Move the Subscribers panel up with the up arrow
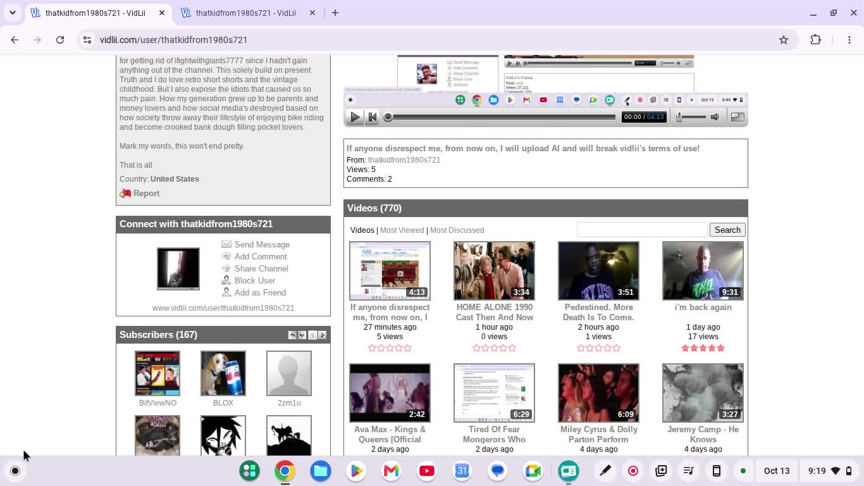Image resolution: width=864 pixels, height=486 pixels. pos(292,335)
